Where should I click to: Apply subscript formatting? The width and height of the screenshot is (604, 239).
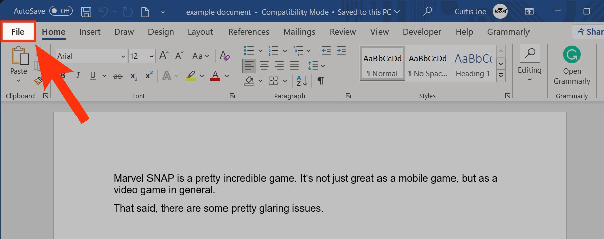133,76
